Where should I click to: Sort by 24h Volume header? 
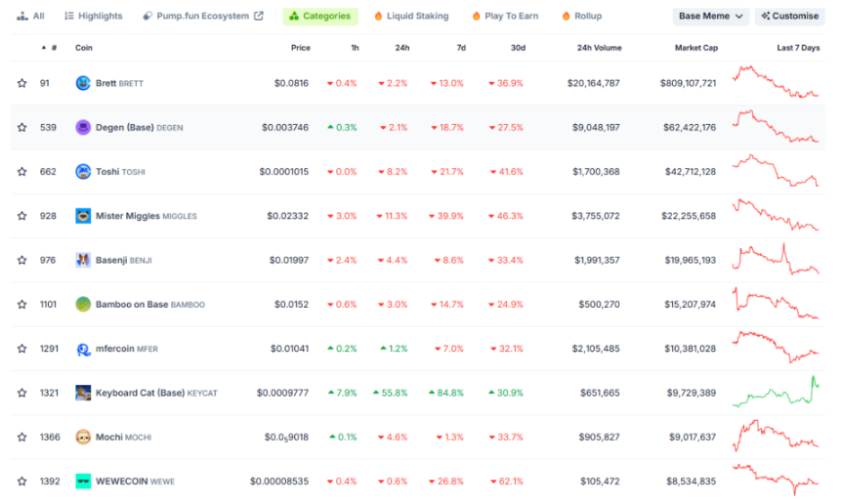click(x=600, y=48)
